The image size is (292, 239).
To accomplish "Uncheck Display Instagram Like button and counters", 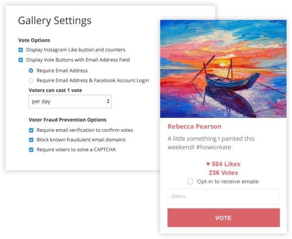I will pyautogui.click(x=21, y=50).
